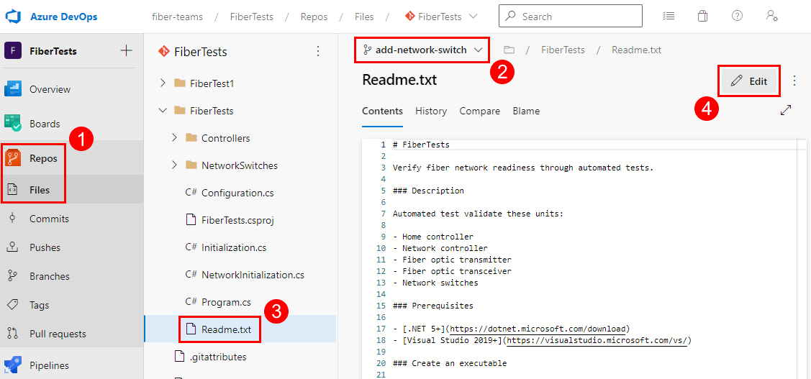Select Readme.txt in the file tree
The image size is (811, 379).
click(x=226, y=329)
